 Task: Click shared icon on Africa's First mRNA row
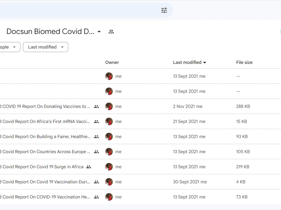coord(96,122)
